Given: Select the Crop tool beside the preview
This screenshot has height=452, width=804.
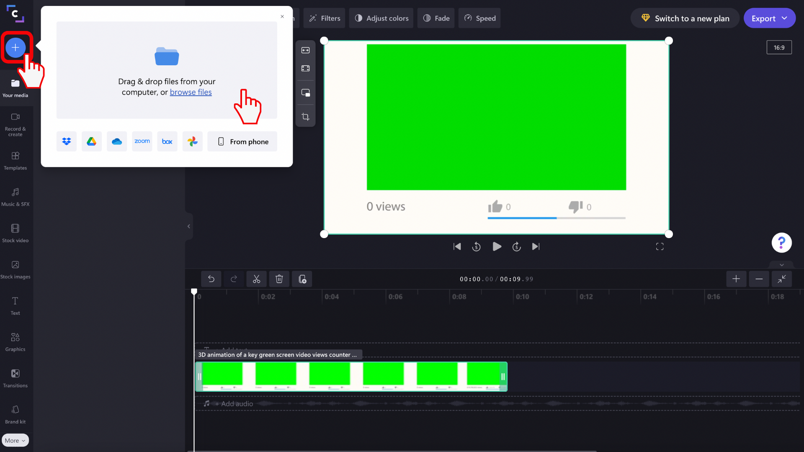Looking at the screenshot, I should (x=306, y=116).
